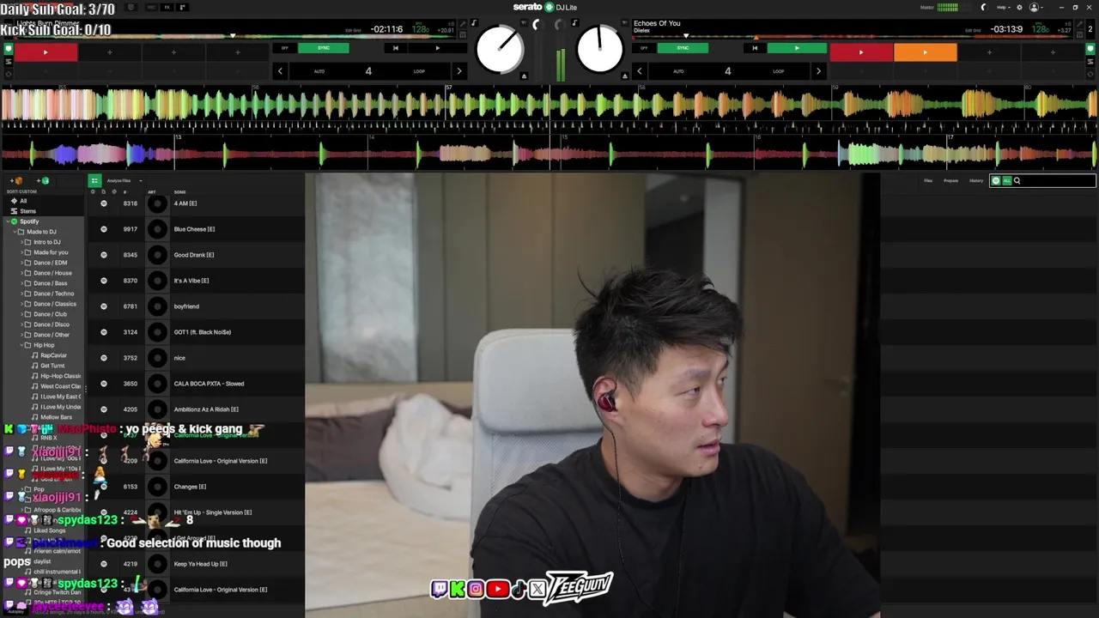Sort library by # column header
This screenshot has height=618, width=1099.
coord(125,191)
